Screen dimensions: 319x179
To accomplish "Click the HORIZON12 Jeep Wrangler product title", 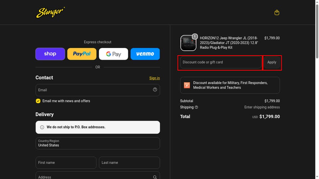I will (229, 43).
